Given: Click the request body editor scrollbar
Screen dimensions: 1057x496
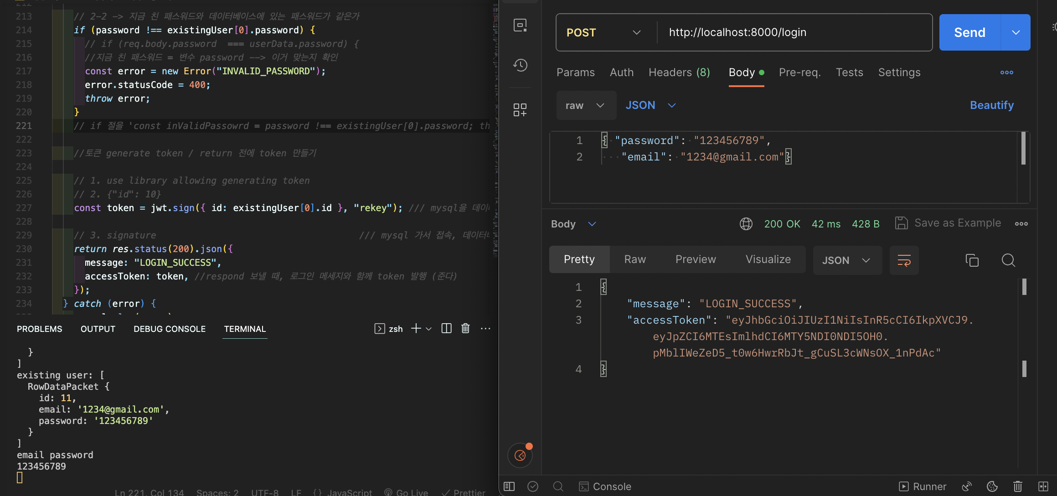Looking at the screenshot, I should 1023,148.
